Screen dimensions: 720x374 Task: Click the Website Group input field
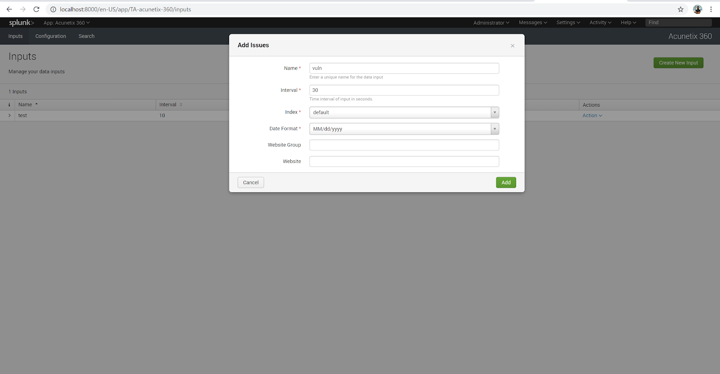404,145
